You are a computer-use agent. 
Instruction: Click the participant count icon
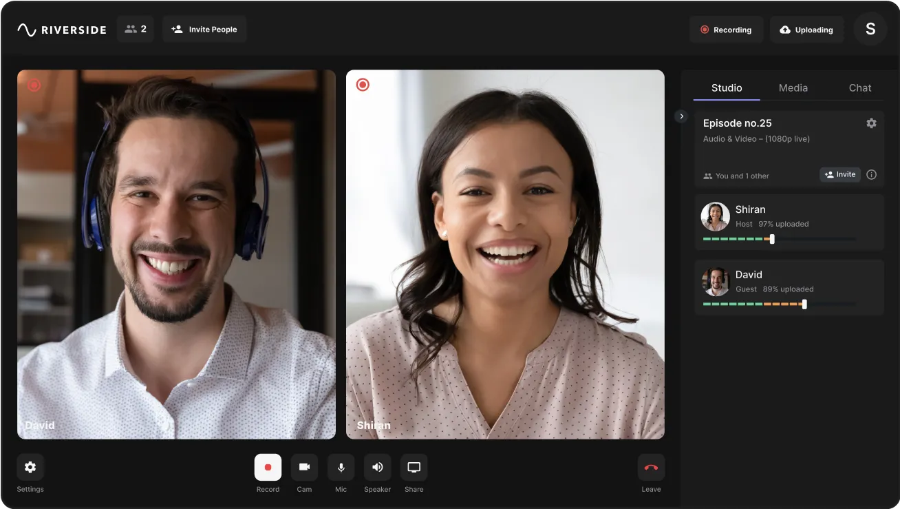pos(135,29)
